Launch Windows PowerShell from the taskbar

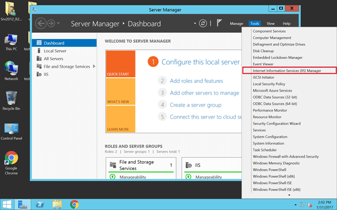click(40, 204)
